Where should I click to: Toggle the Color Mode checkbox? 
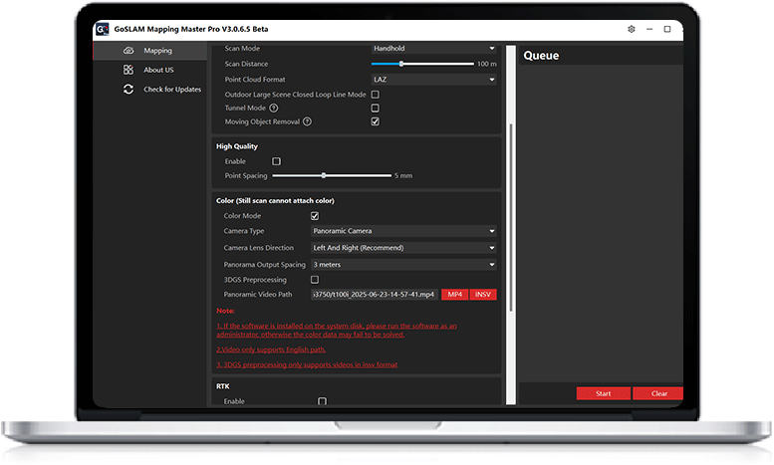click(315, 216)
